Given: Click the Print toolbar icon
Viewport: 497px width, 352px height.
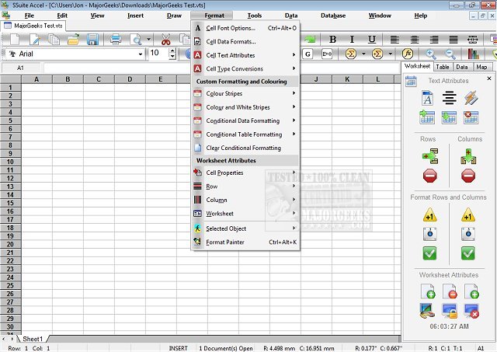Looking at the screenshot, I should [116, 40].
